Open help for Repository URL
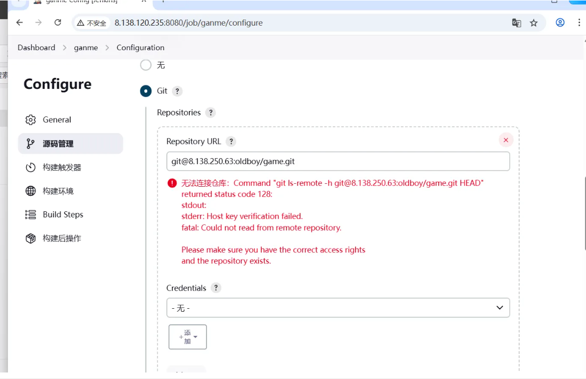Screen dimensions: 586x379 (x=231, y=142)
